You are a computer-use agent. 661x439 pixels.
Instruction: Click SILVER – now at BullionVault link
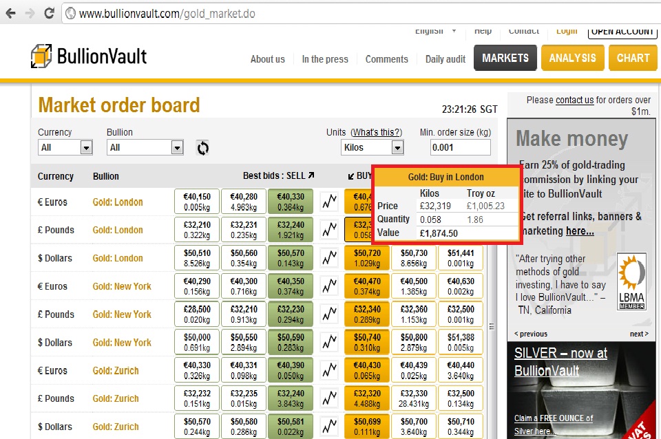[560, 361]
